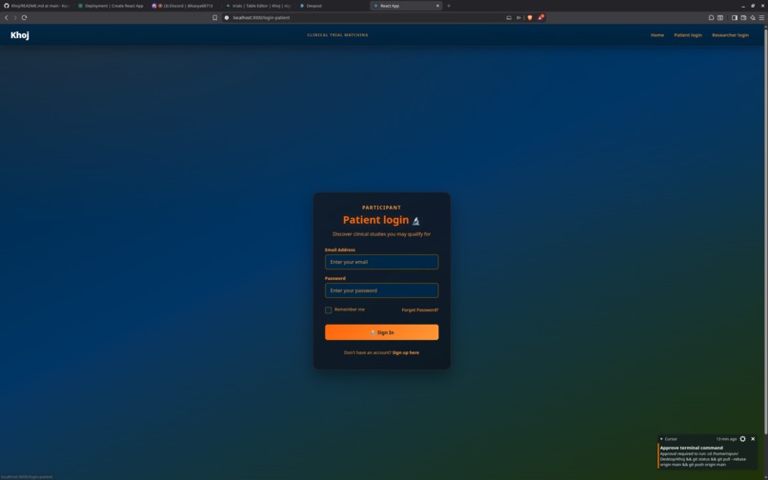Click the orange Sign In button
The image size is (768, 480).
(381, 332)
